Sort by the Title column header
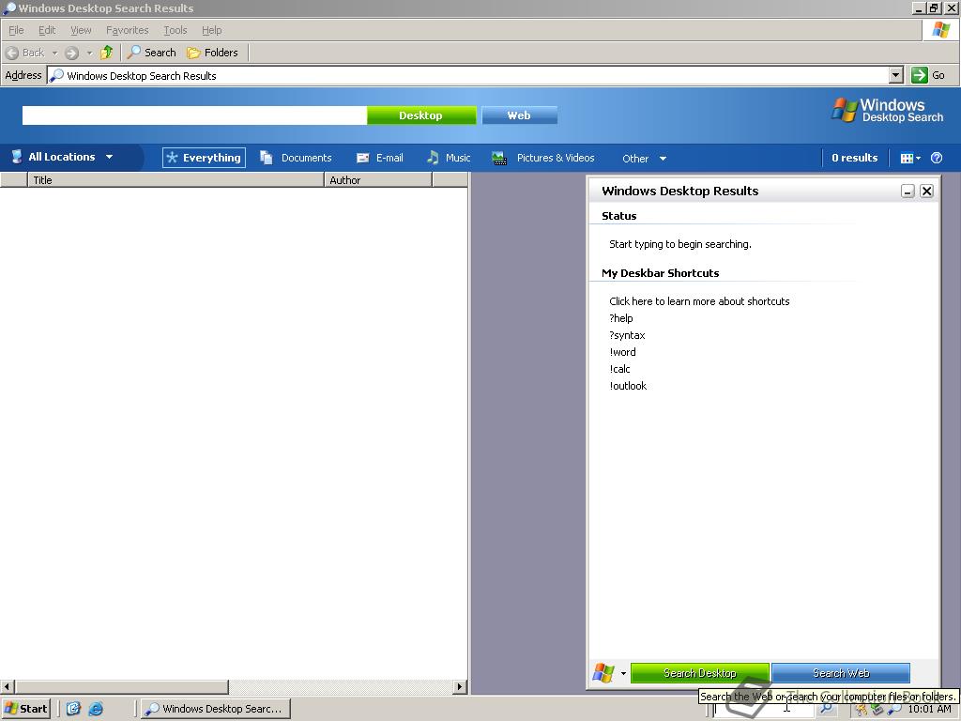961x721 pixels. click(175, 179)
